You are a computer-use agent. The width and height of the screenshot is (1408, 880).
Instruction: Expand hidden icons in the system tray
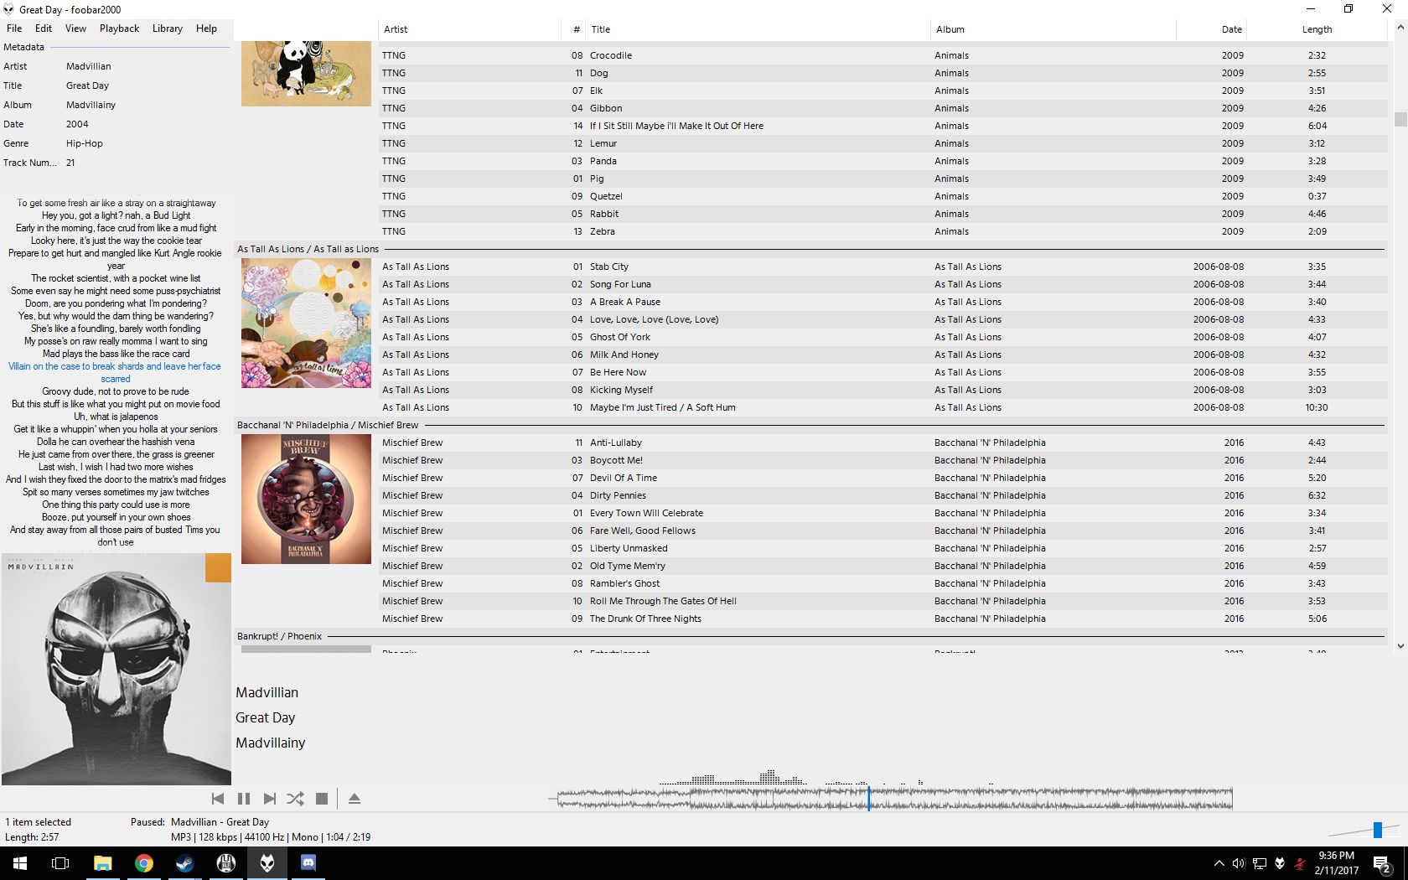coord(1219,862)
